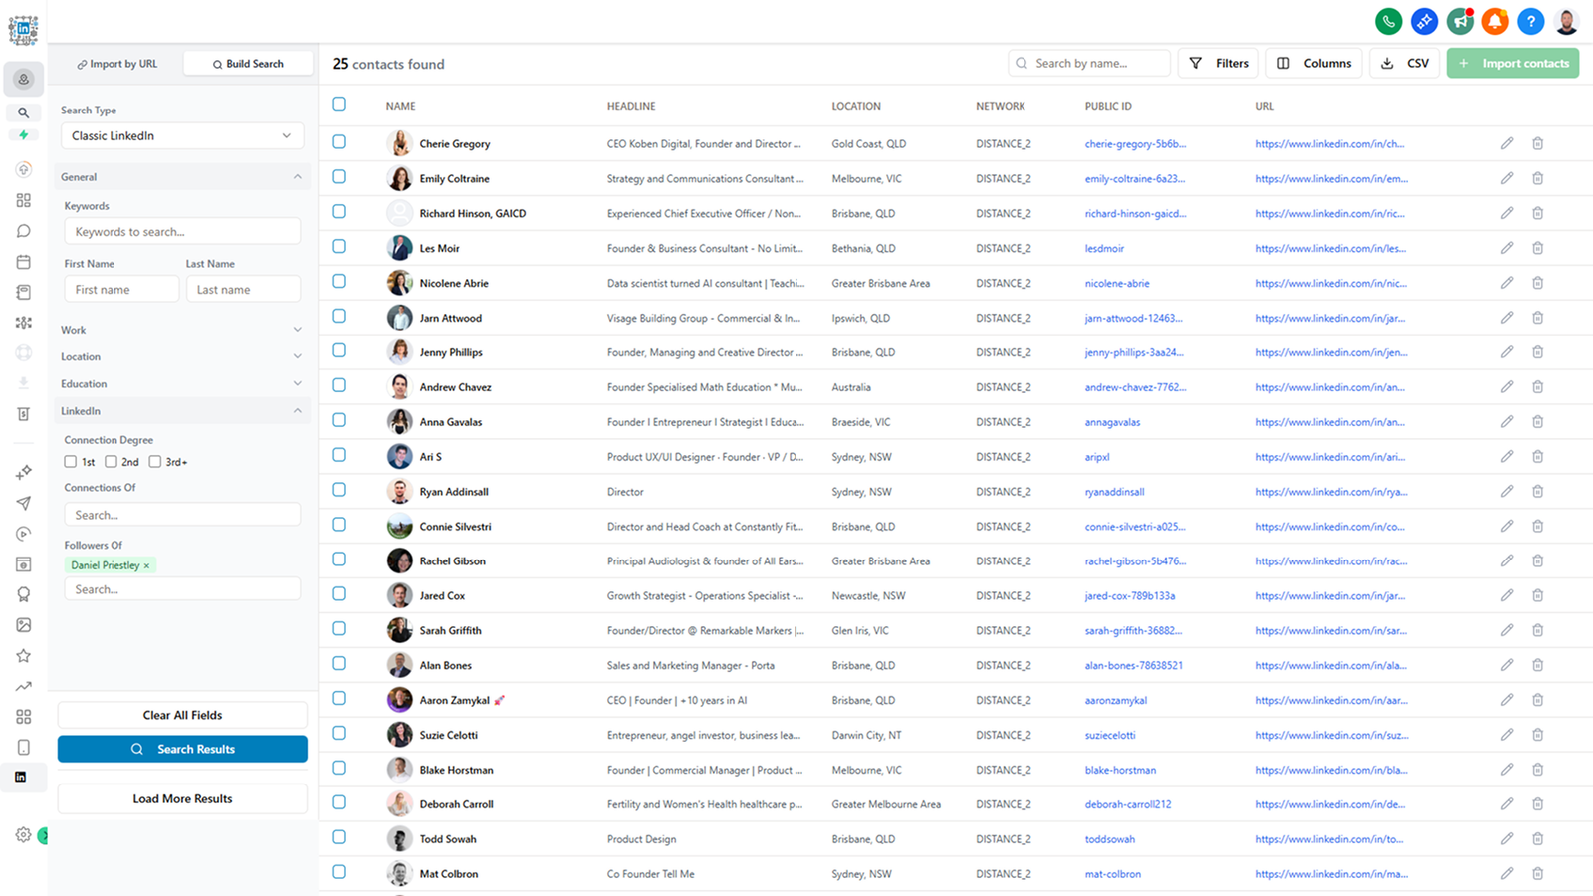Select the checkbox next to Les Moir
Screen dimensions: 1593x896
[x=339, y=247]
